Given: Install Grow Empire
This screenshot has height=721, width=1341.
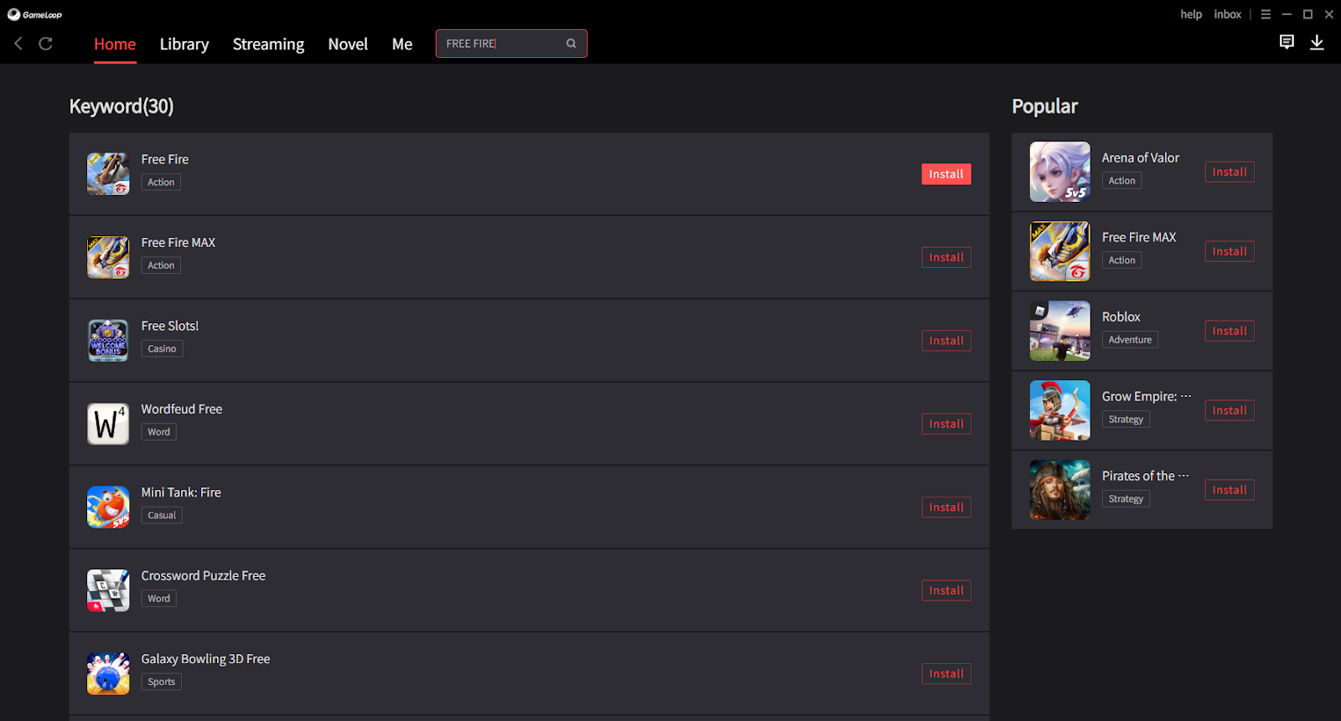Looking at the screenshot, I should pyautogui.click(x=1230, y=410).
